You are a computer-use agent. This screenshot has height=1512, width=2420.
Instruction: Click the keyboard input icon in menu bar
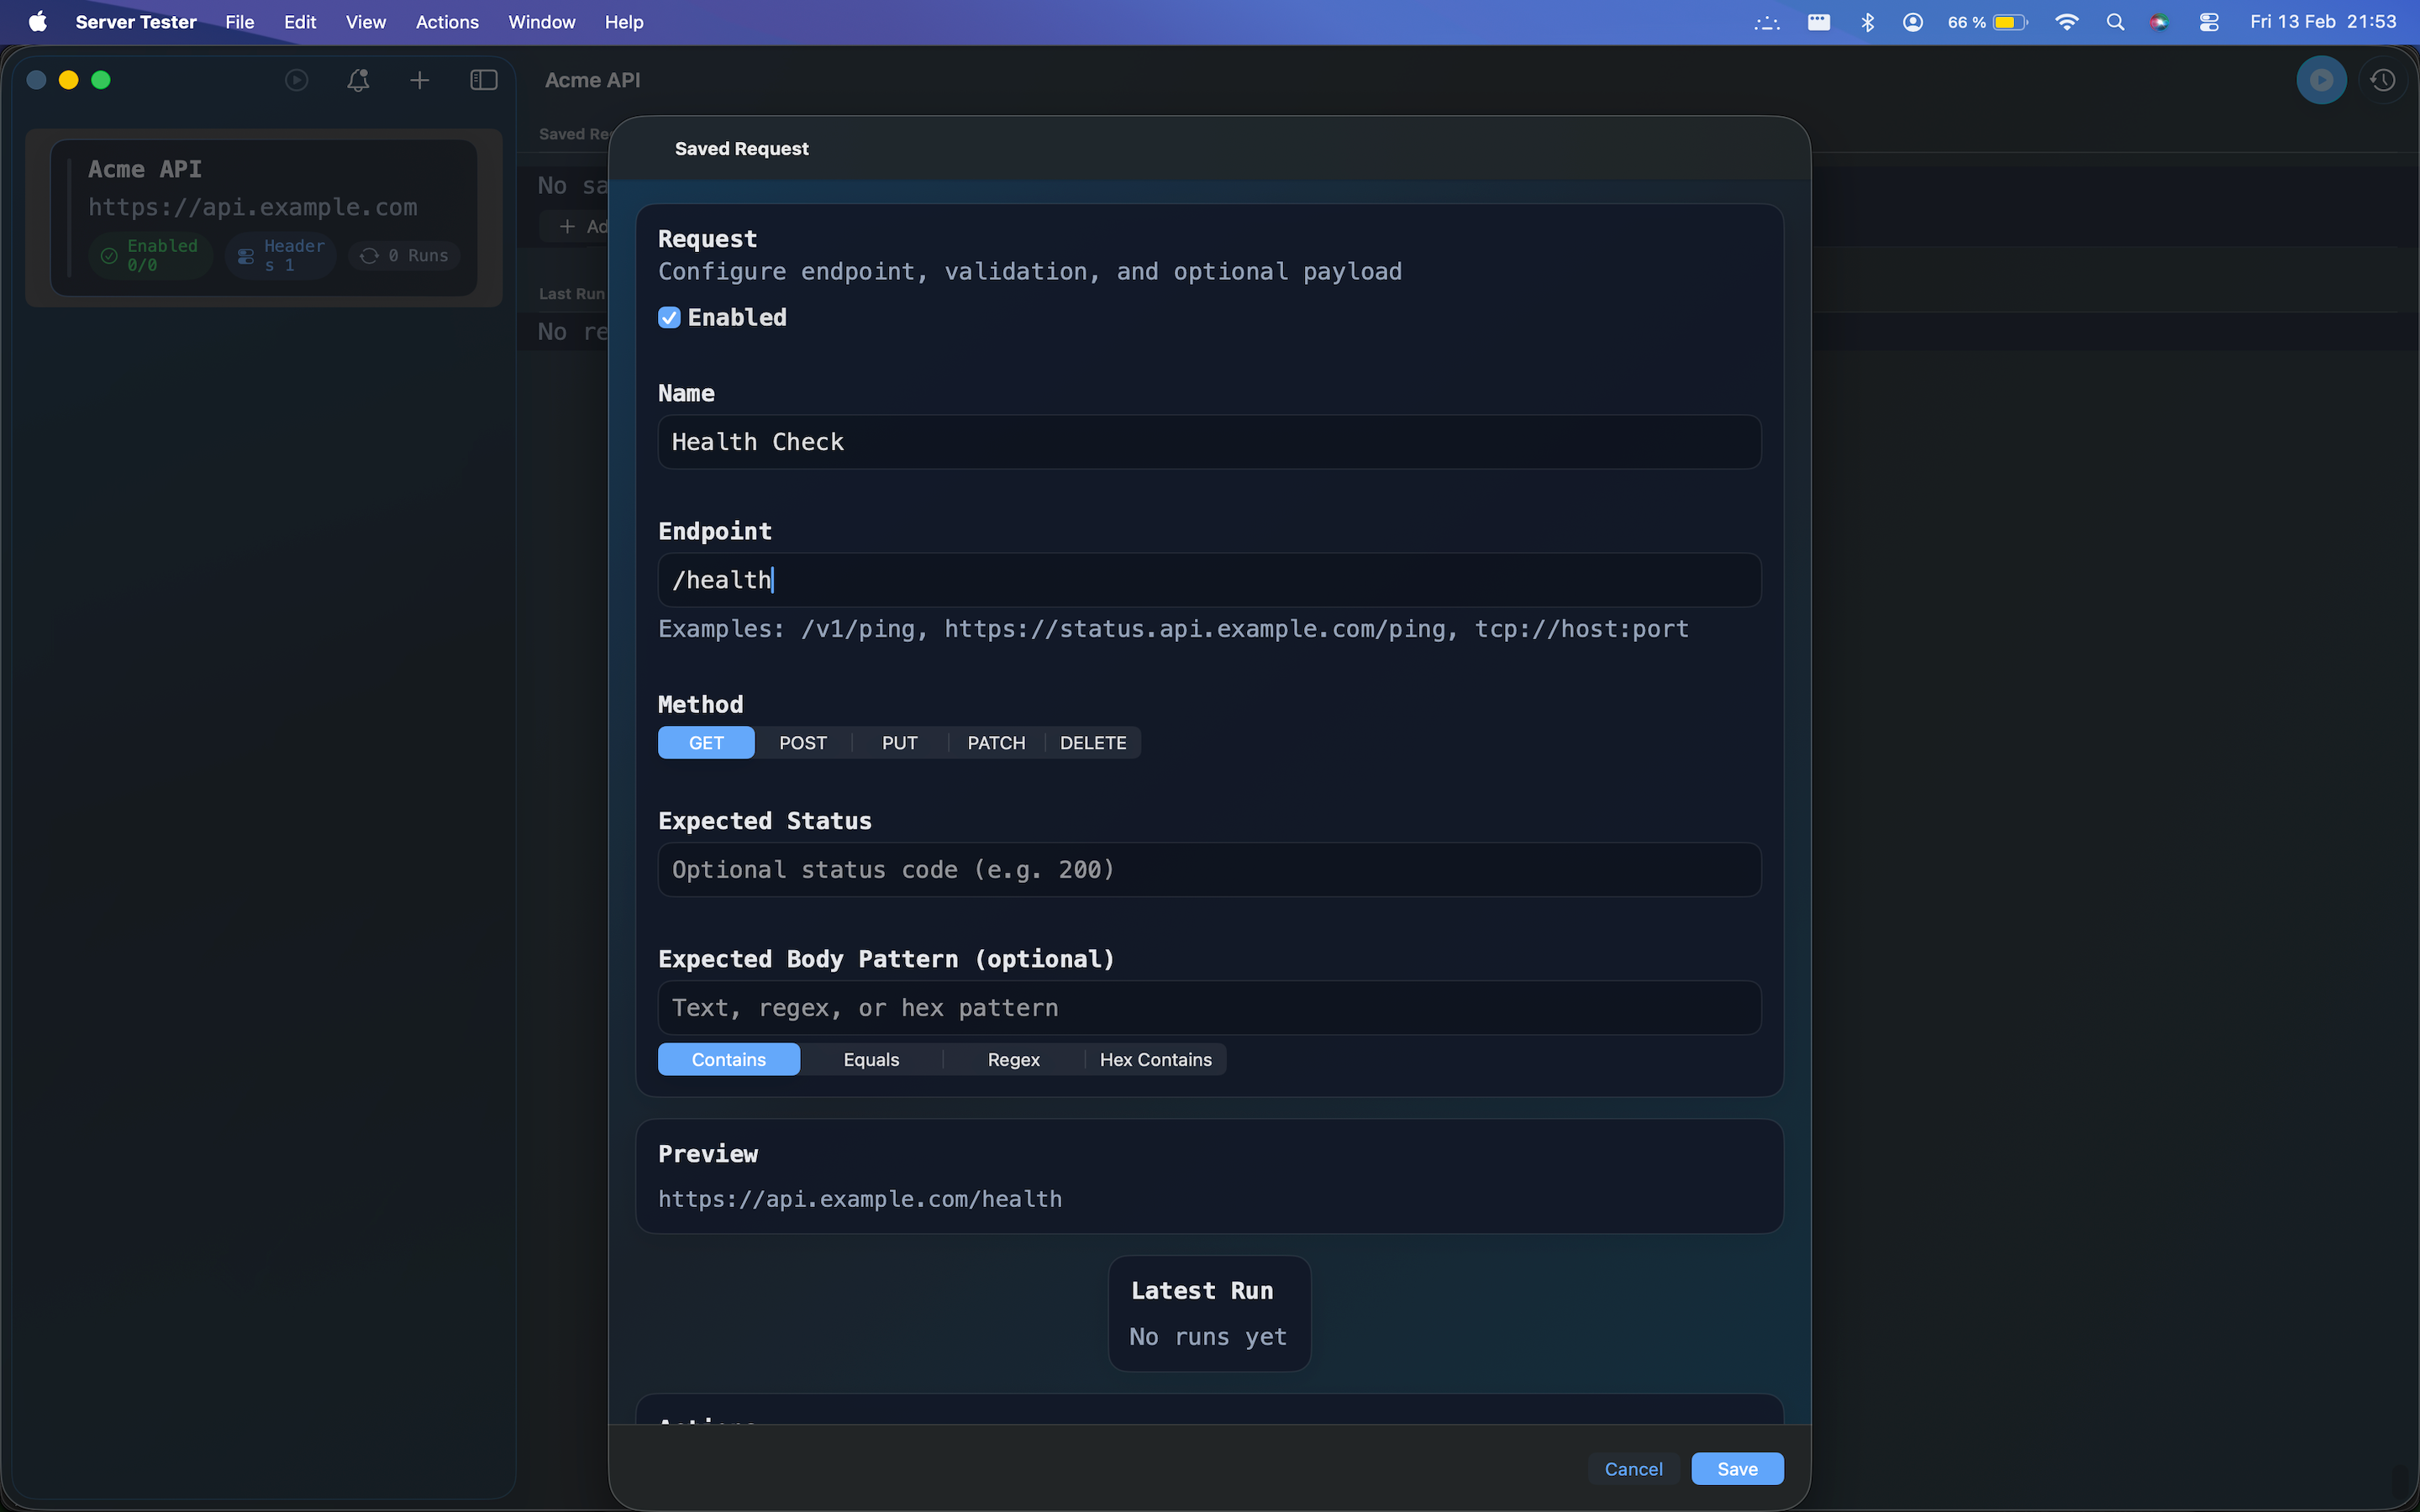click(1819, 22)
